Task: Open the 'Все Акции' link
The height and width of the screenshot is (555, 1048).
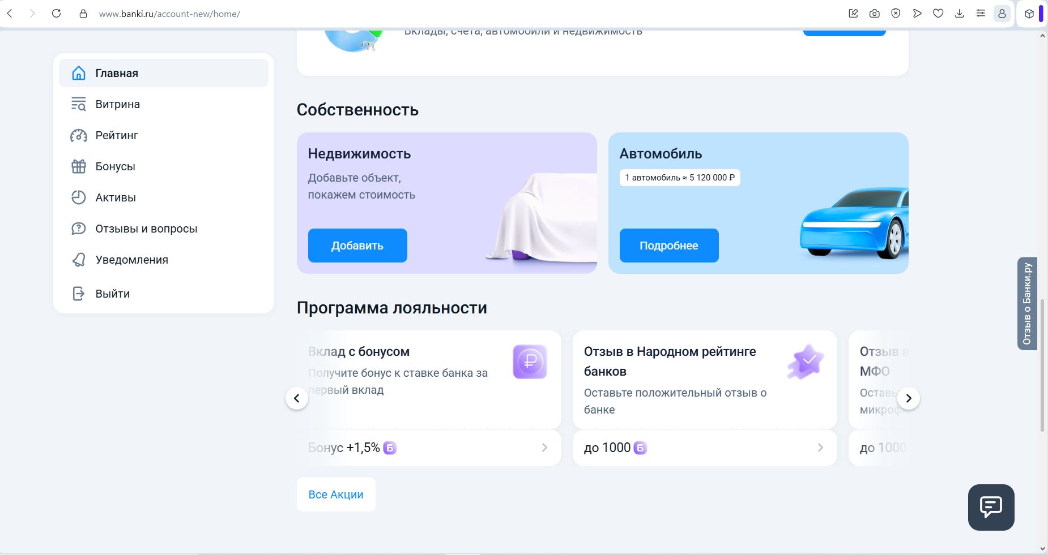Action: (x=336, y=494)
